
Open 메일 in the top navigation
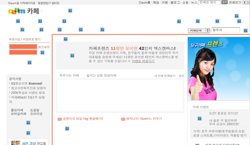(156, 3)
